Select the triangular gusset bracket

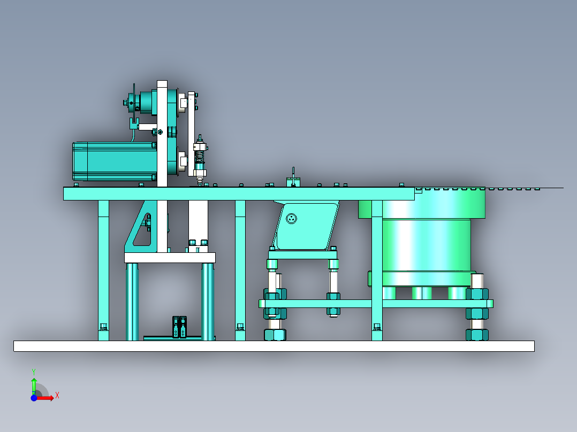141,227
